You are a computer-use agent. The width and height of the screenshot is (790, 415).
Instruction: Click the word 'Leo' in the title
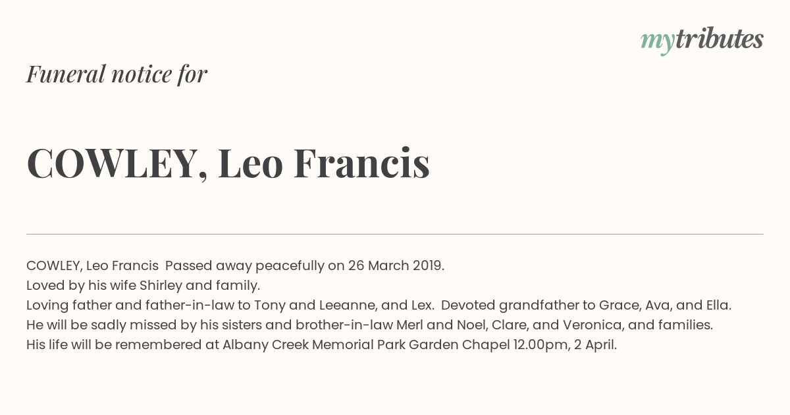[250, 163]
